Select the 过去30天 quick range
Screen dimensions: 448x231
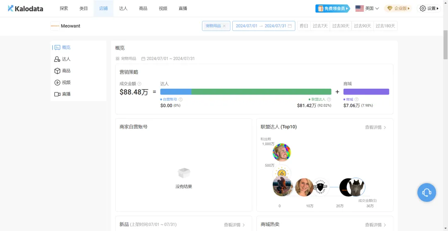341,26
